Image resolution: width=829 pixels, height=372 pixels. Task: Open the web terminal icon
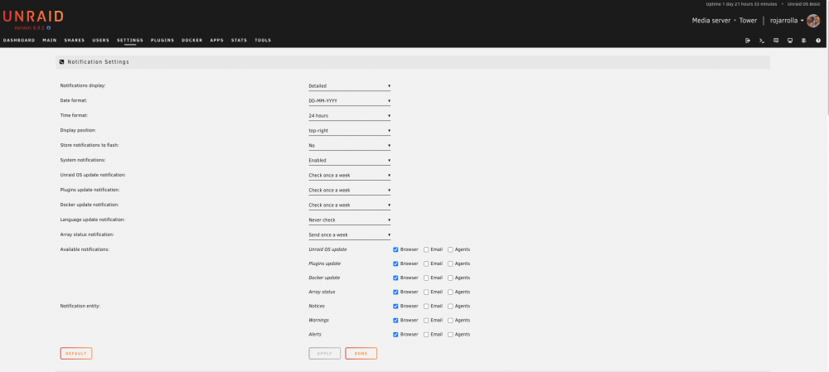point(762,40)
